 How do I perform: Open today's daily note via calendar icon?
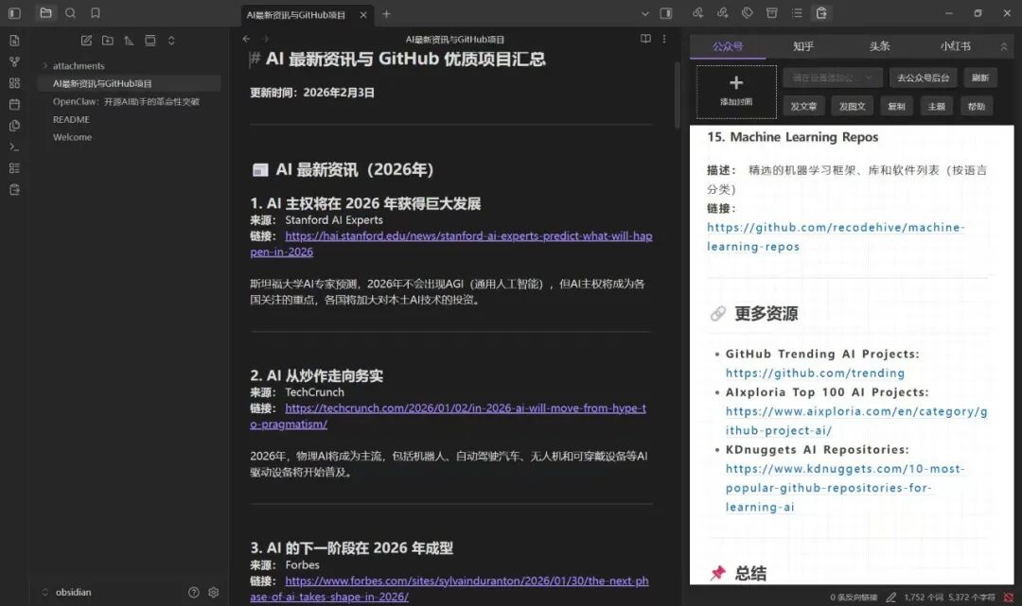click(13, 103)
